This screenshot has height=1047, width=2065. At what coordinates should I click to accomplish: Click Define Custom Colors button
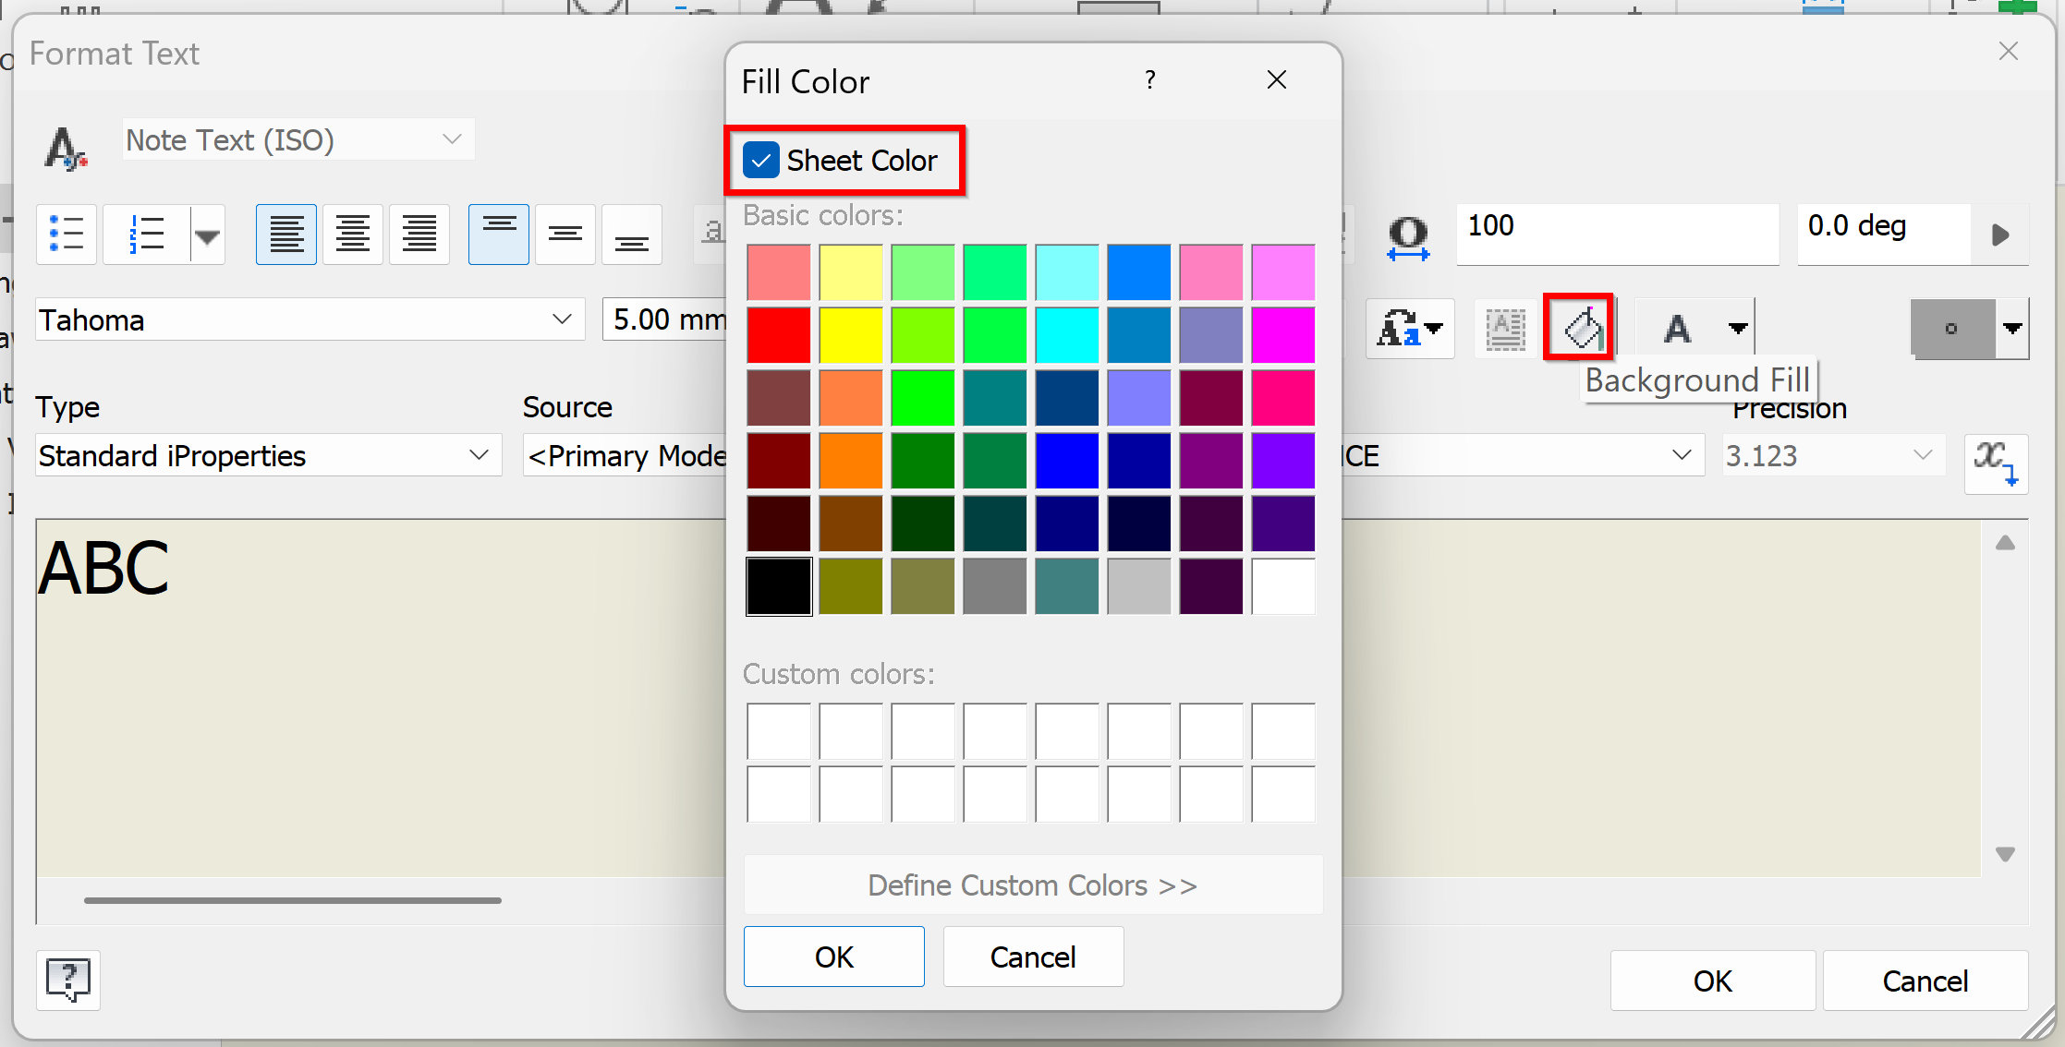pos(1032,885)
